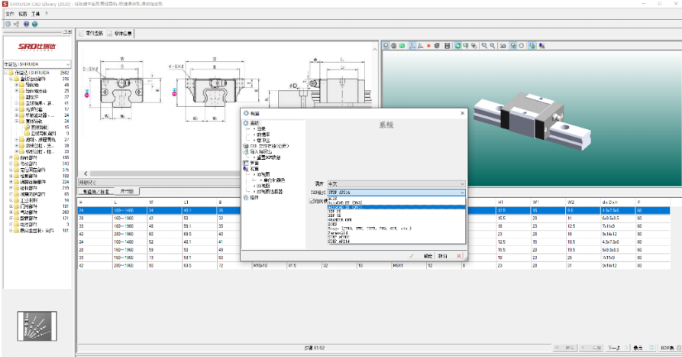
Task: Open the 工具 menu
Action: tap(36, 14)
